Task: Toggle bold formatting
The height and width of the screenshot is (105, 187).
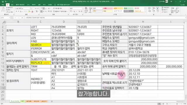Action: (x=16, y=11)
